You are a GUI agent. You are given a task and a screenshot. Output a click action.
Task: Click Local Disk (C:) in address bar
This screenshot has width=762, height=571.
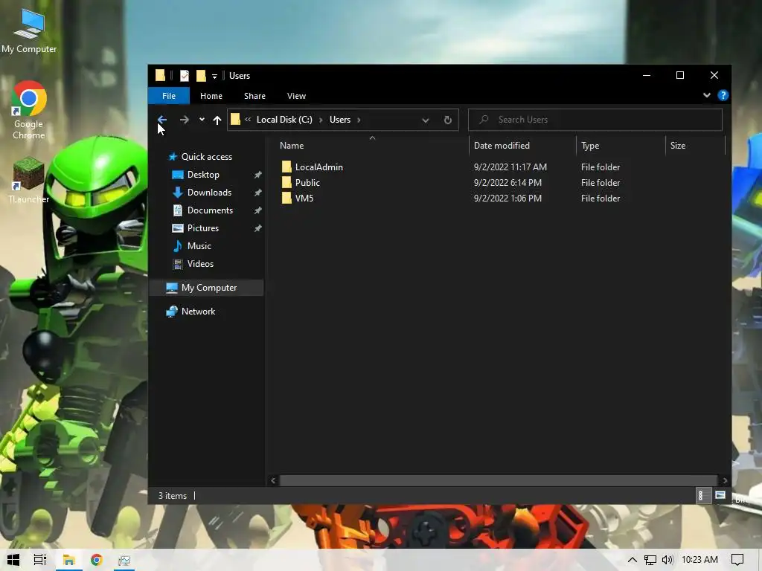tap(284, 120)
